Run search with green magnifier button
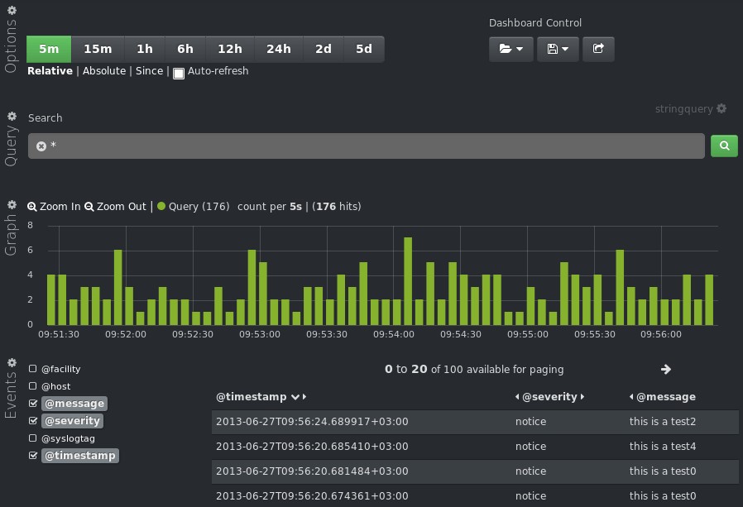Screen dimensions: 743x507 pyautogui.click(x=724, y=146)
